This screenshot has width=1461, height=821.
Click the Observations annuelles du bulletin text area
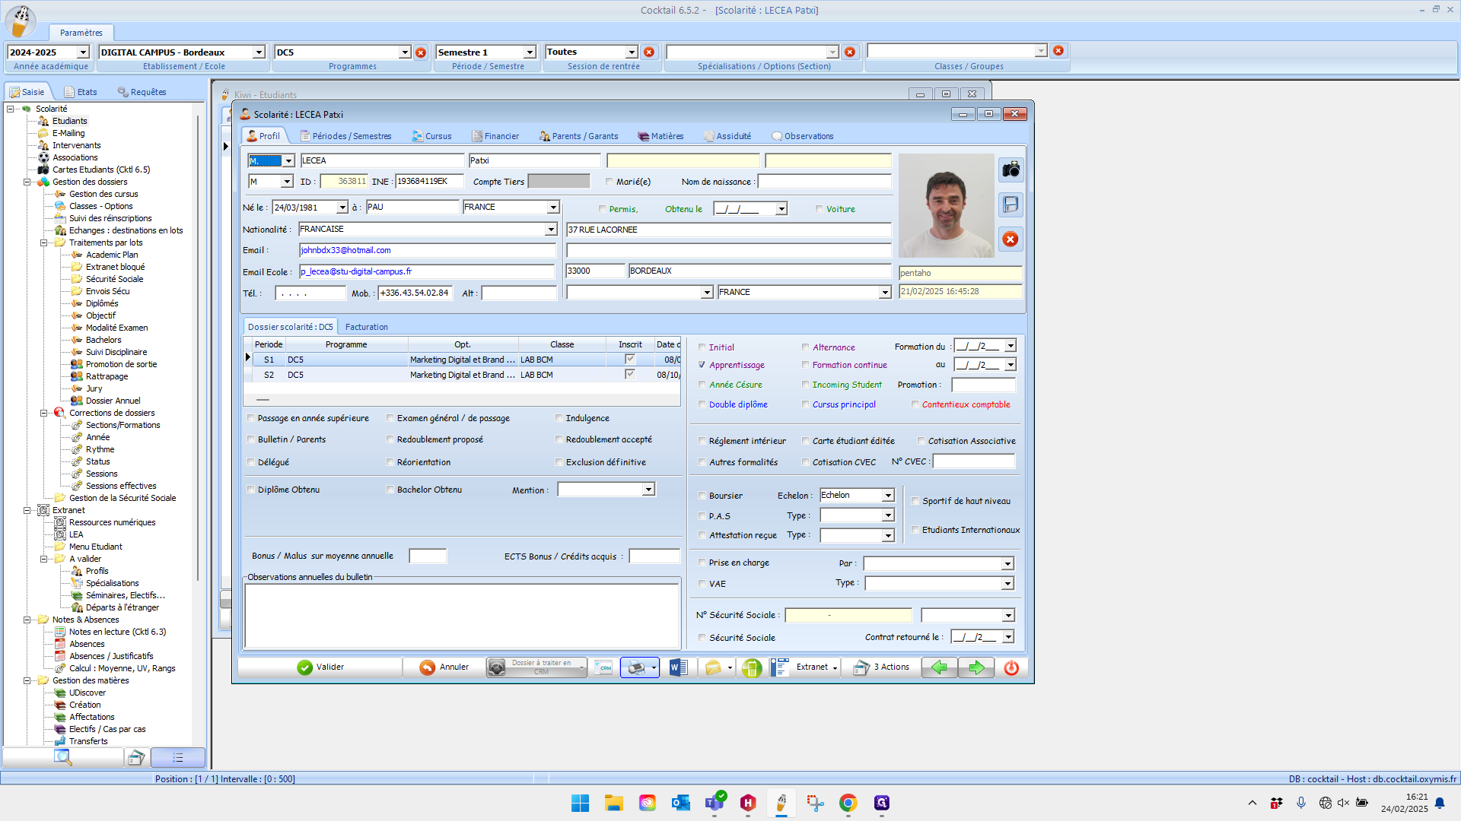[x=462, y=615]
